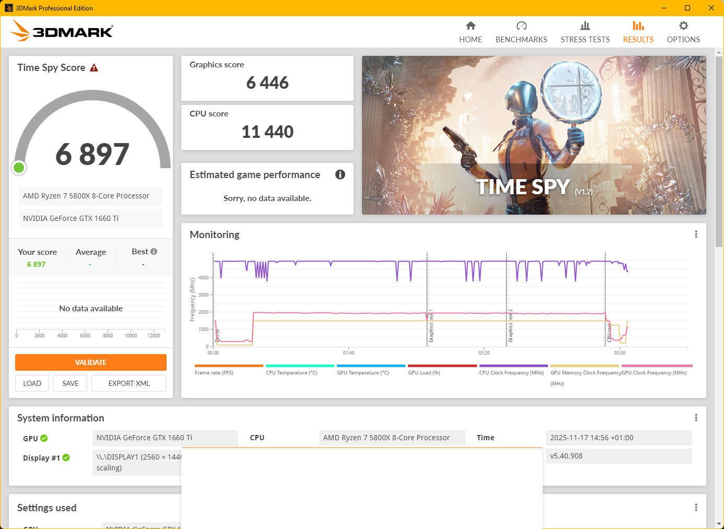Open the Estimated game performance info icon

[x=340, y=174]
